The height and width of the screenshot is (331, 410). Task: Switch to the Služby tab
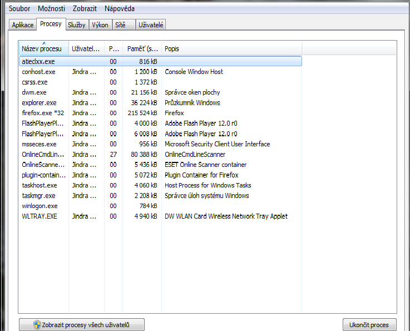click(76, 25)
